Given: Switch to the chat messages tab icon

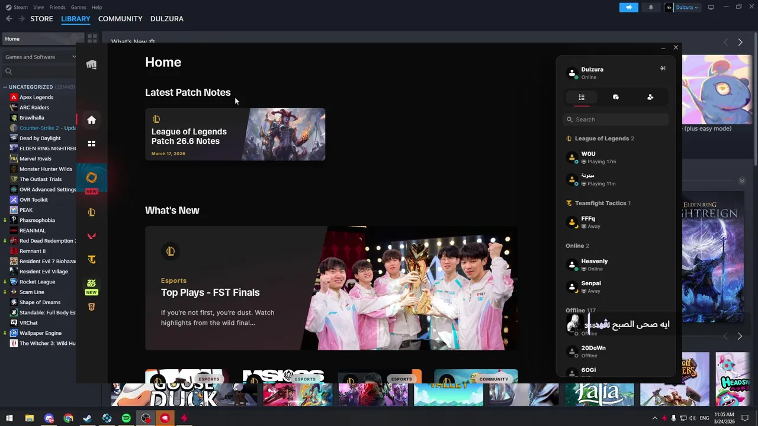Looking at the screenshot, I should pos(616,97).
